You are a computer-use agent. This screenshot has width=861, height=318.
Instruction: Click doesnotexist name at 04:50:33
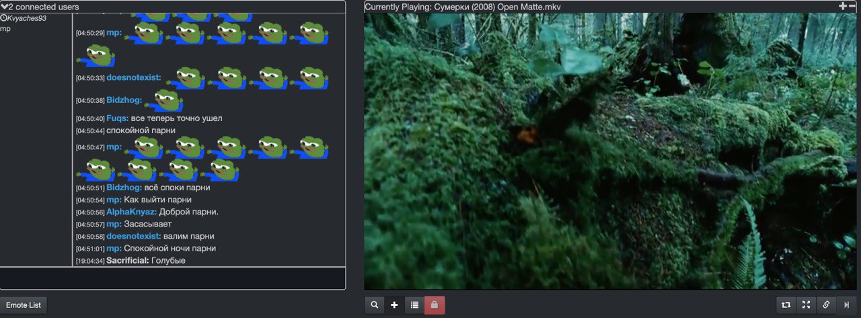134,77
